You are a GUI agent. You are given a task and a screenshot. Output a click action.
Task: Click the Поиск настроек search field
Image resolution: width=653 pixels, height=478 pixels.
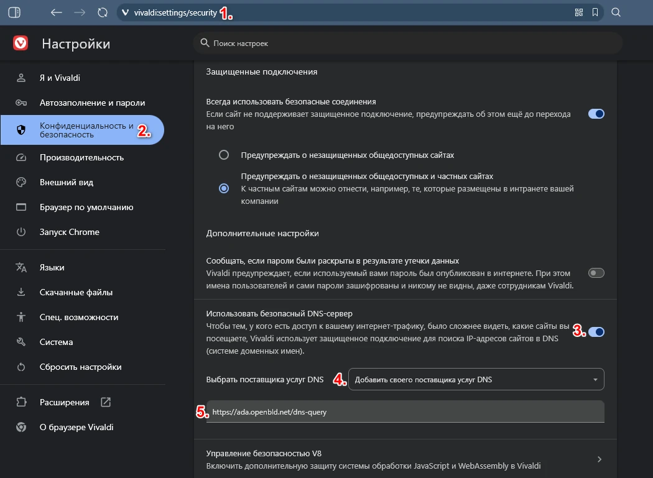[x=408, y=43]
